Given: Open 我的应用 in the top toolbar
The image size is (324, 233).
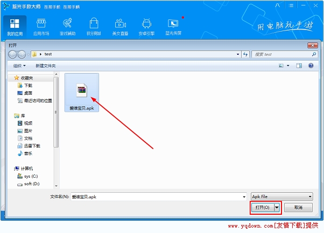Looking at the screenshot, I should click(15, 27).
